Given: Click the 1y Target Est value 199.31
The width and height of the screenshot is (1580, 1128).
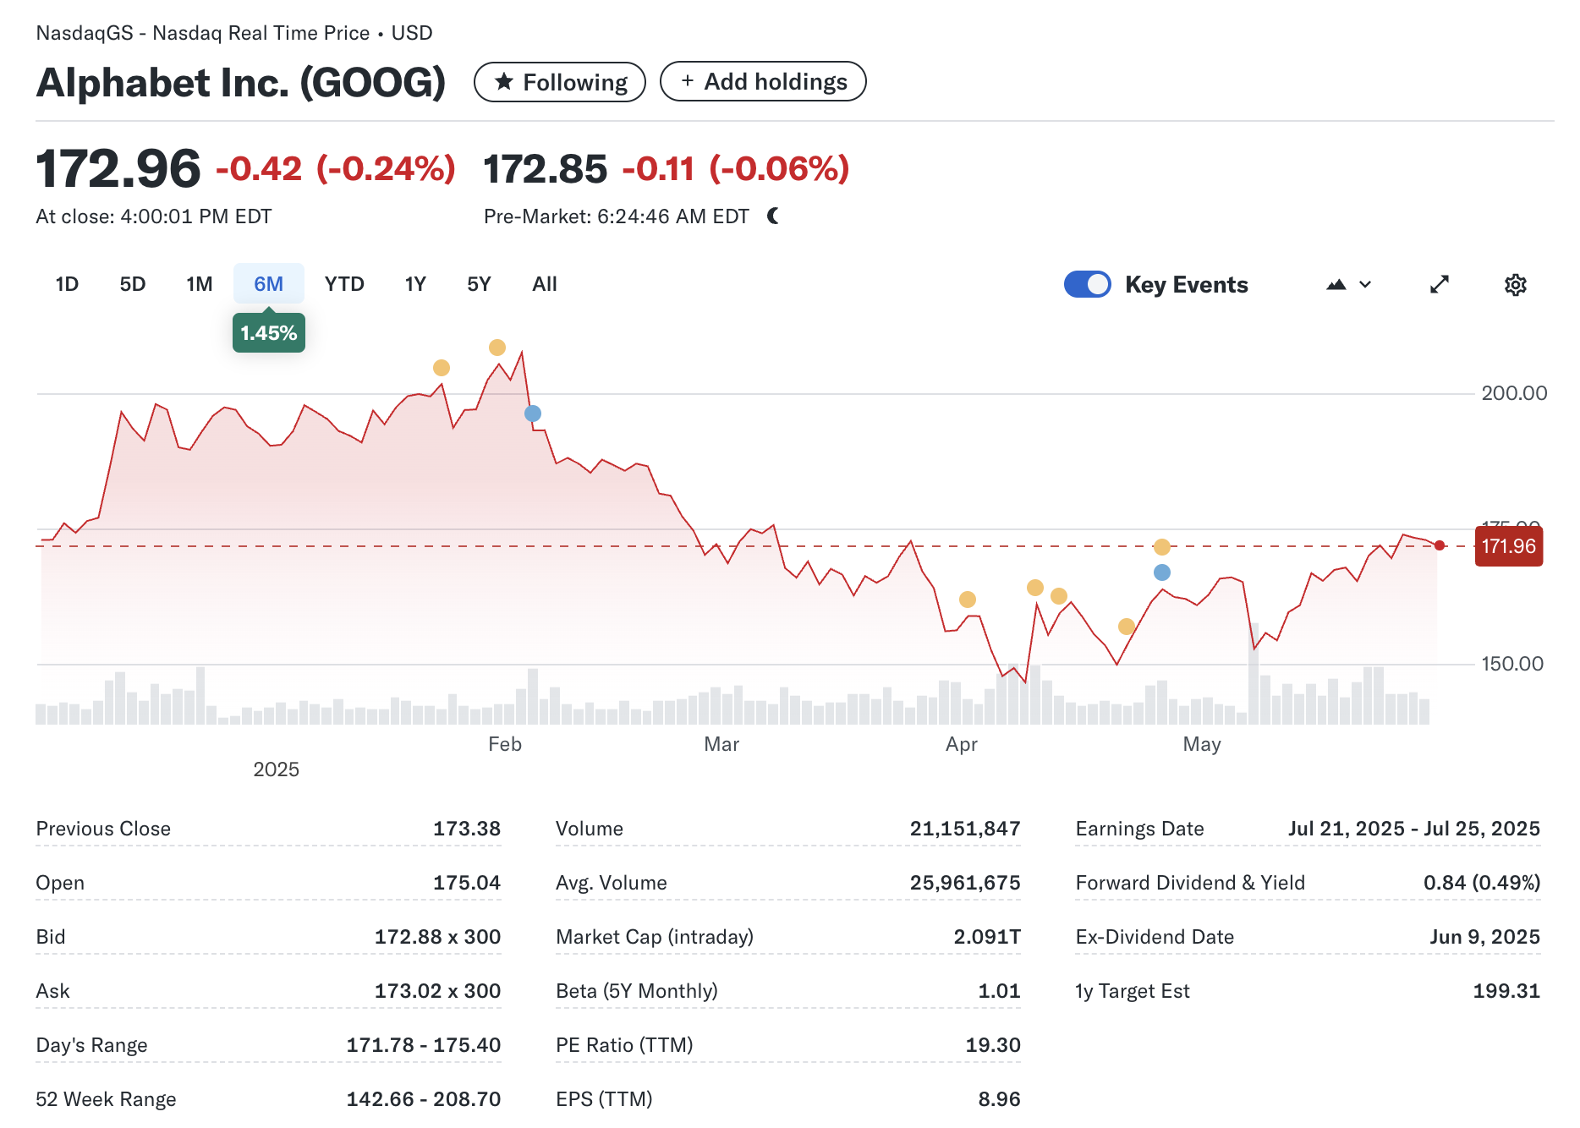Looking at the screenshot, I should [1506, 991].
